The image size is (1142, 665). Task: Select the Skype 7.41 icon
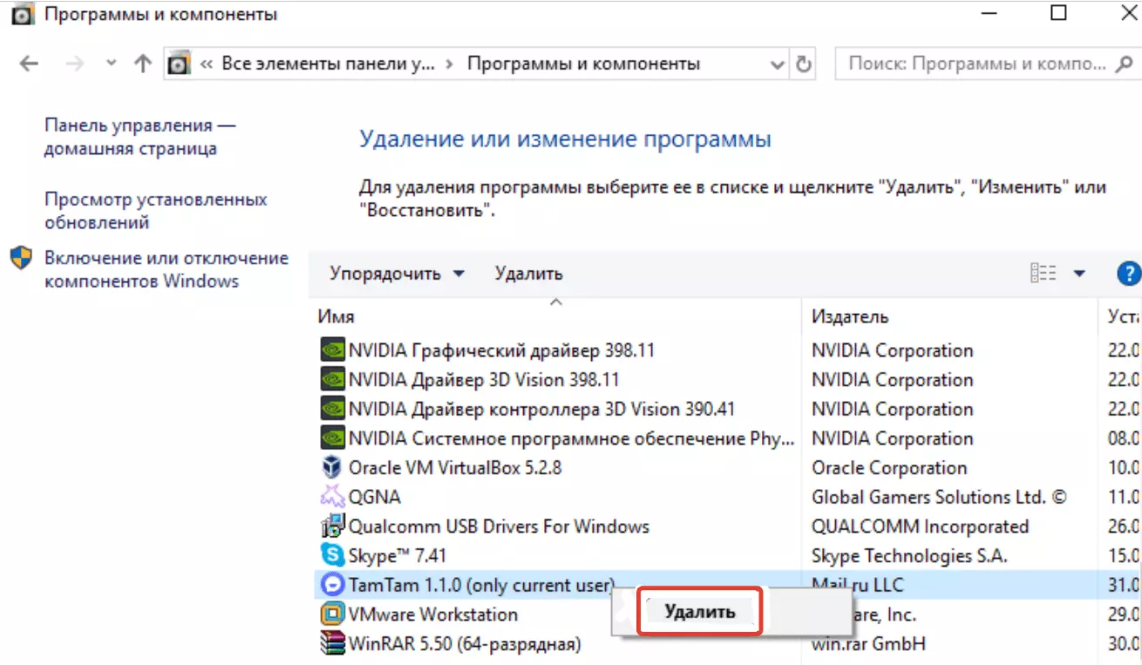click(332, 555)
